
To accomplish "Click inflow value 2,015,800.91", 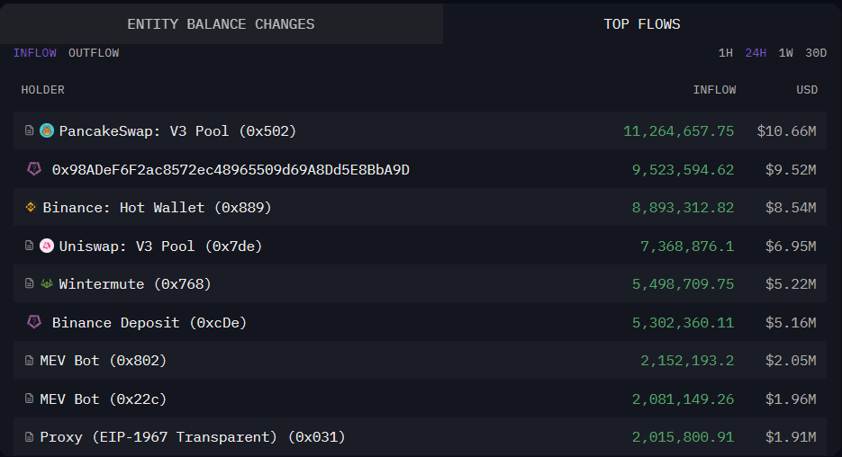I will click(683, 437).
